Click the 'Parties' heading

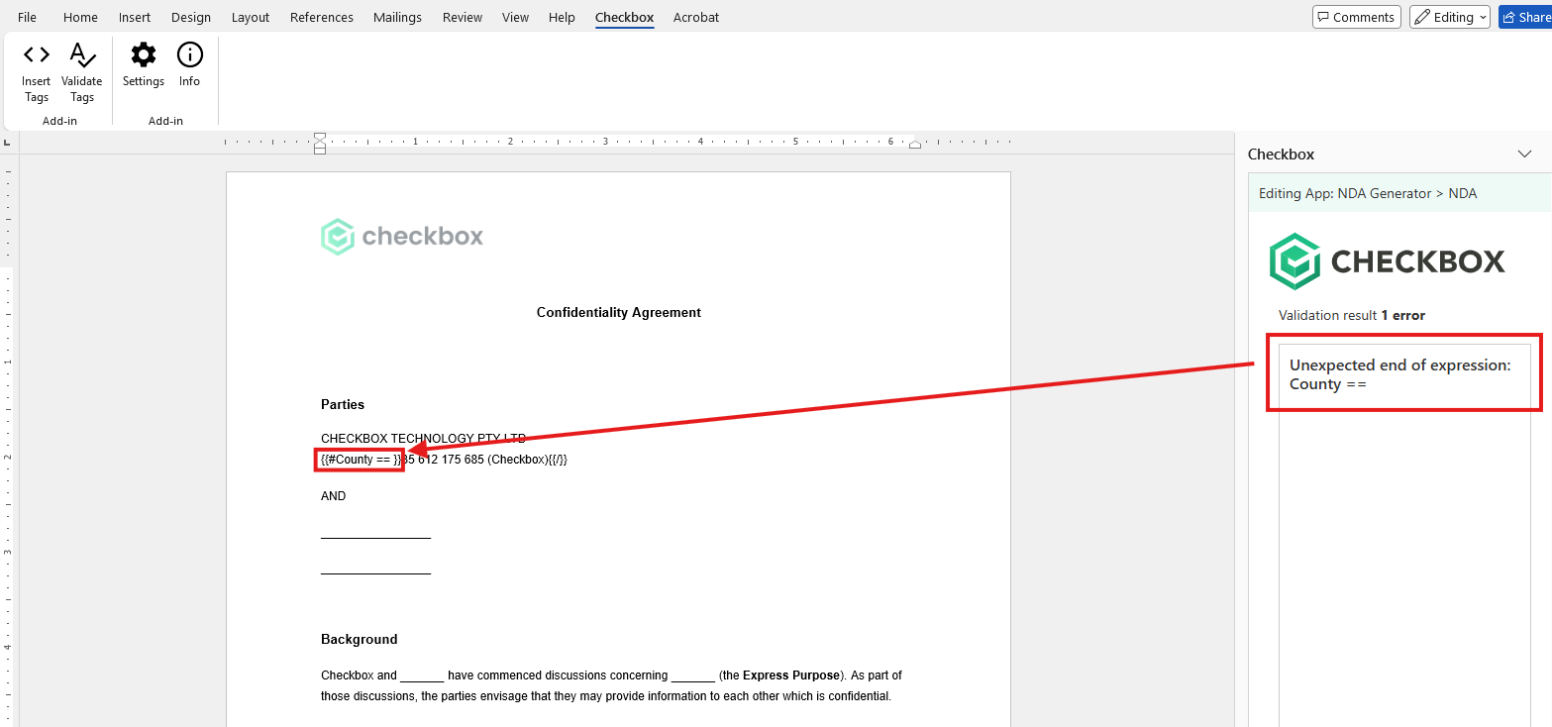click(343, 404)
